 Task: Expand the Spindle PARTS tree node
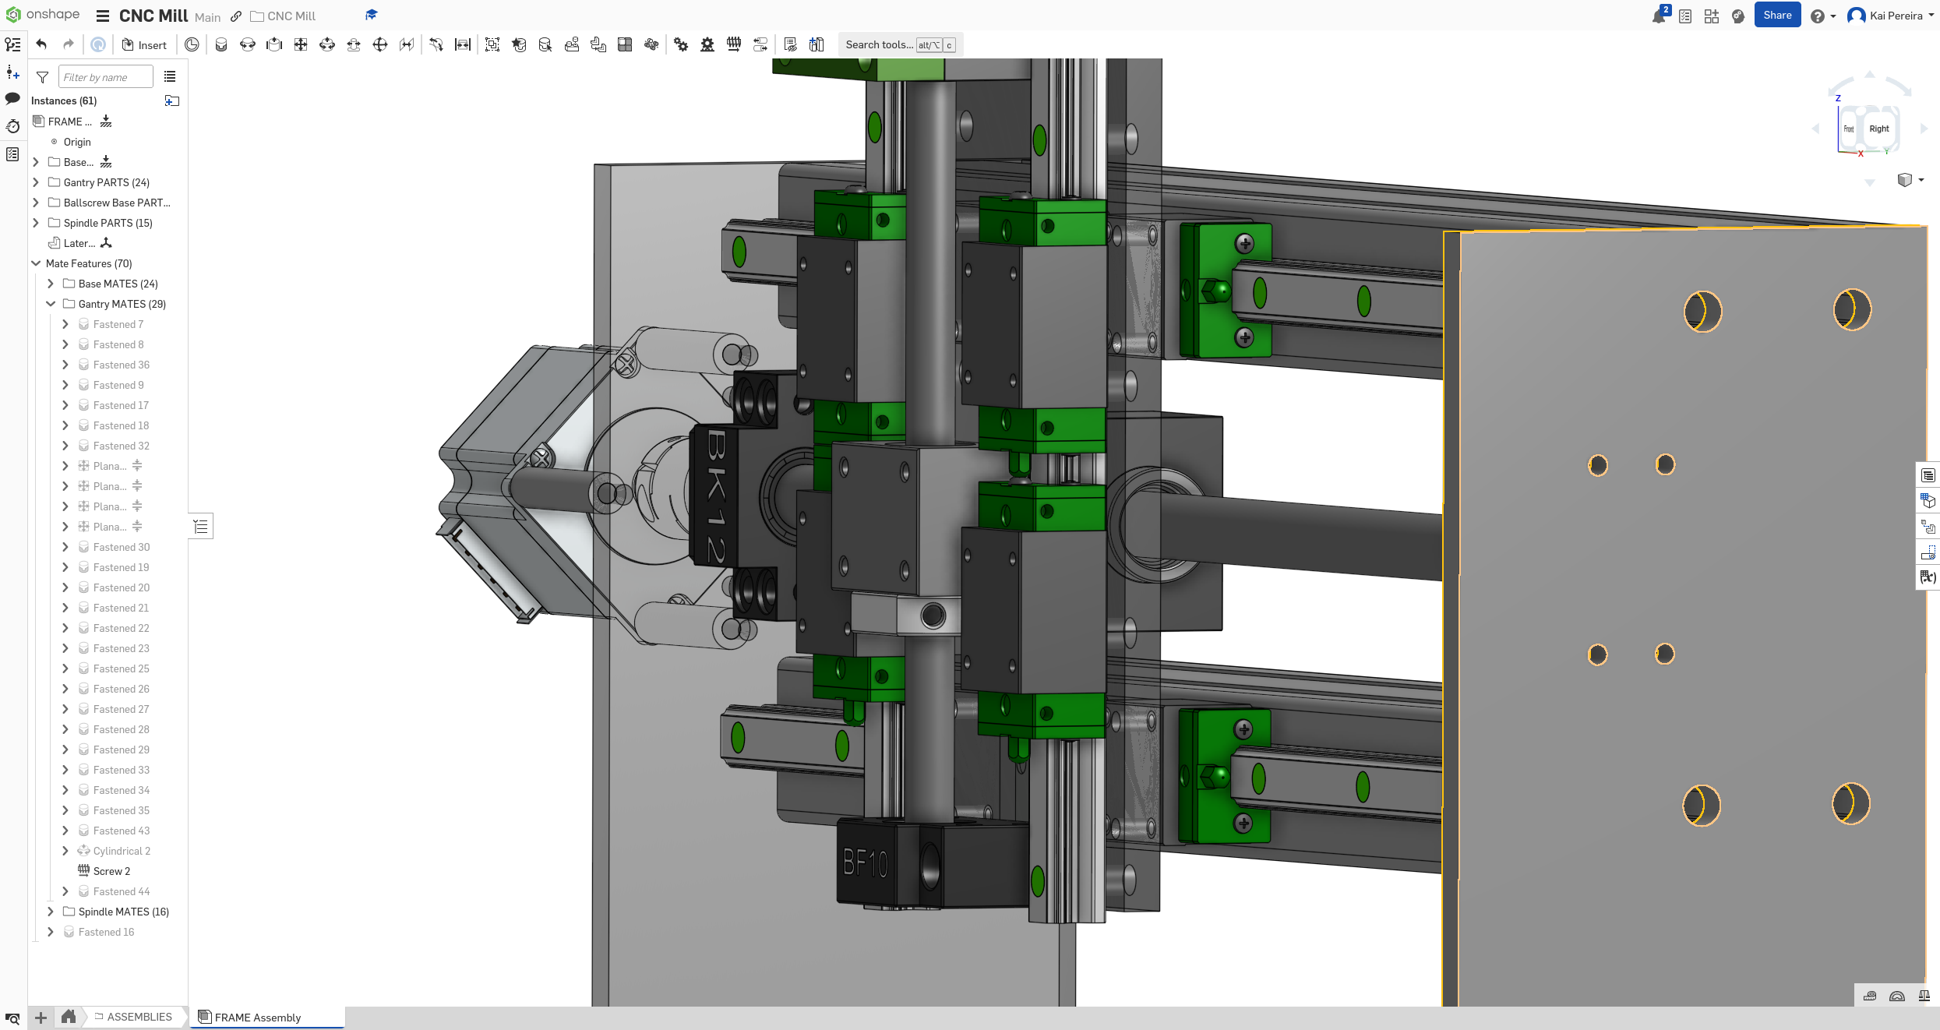tap(36, 223)
